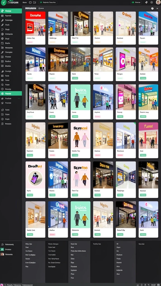161x286 pixels.
Task: Open the DnaBud card showing a phone
Action: [35, 180]
